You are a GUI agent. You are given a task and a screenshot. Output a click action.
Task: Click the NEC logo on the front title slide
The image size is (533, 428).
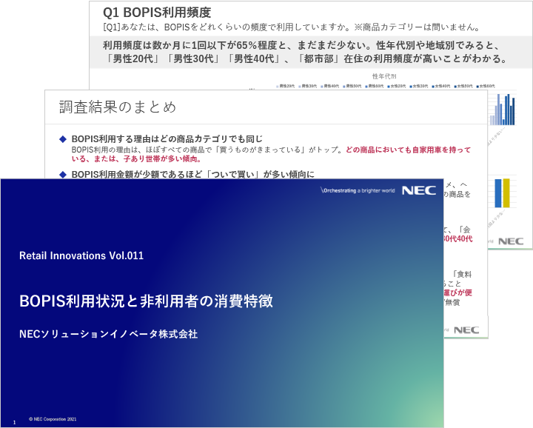(x=419, y=190)
